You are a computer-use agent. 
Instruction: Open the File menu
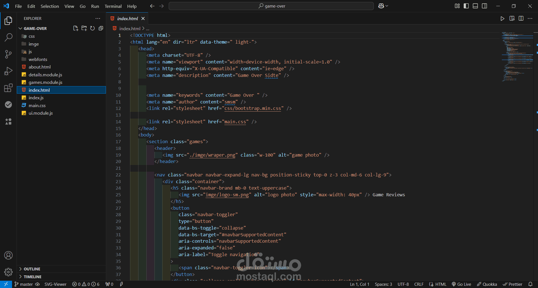[18, 6]
